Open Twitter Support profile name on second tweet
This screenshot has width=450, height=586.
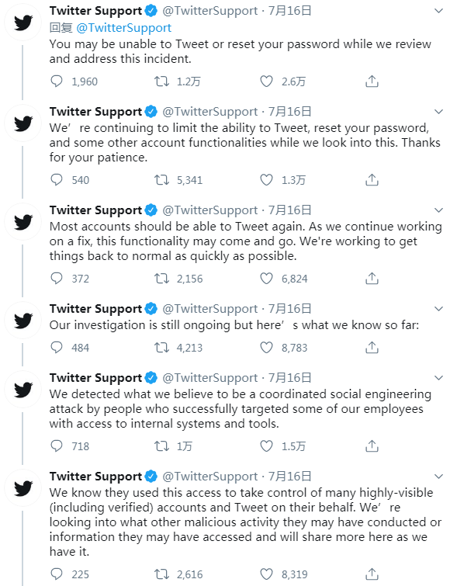click(95, 111)
